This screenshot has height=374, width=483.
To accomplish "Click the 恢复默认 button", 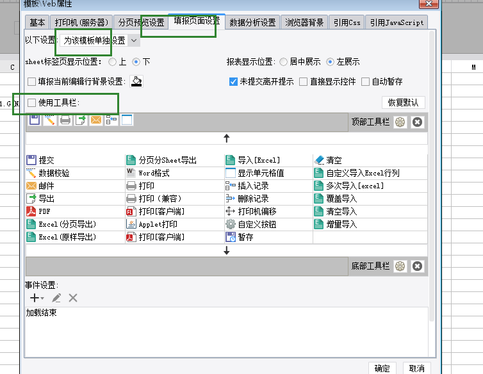I will pyautogui.click(x=403, y=102).
